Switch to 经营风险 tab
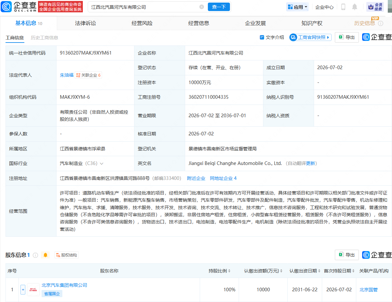392x302 pixels. tap(142, 23)
